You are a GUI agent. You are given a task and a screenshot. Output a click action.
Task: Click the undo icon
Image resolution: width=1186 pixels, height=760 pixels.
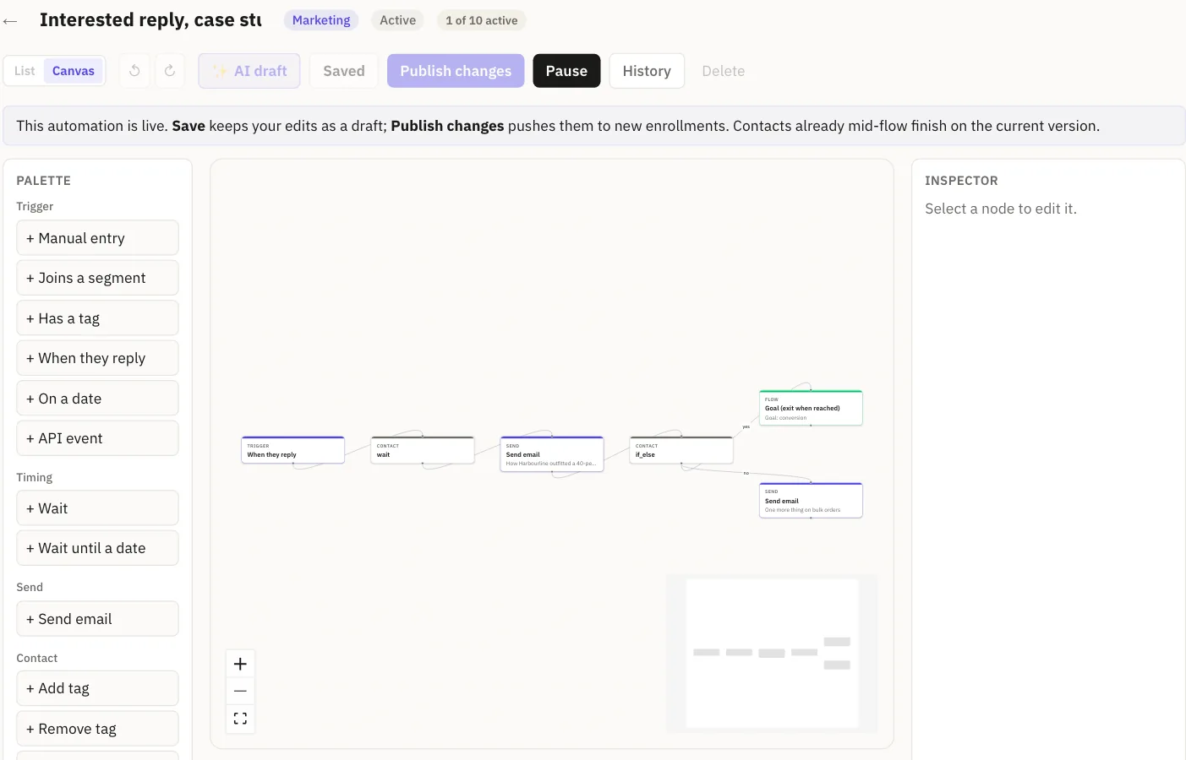click(134, 71)
